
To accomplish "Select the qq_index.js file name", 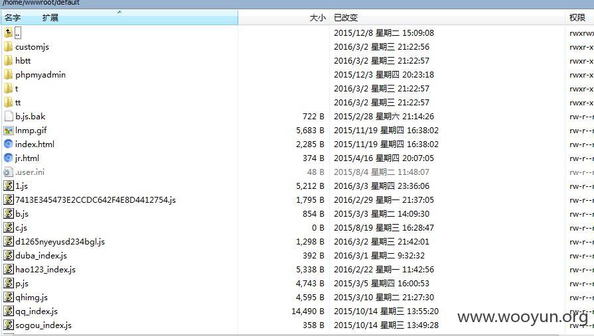I will click(x=37, y=311).
